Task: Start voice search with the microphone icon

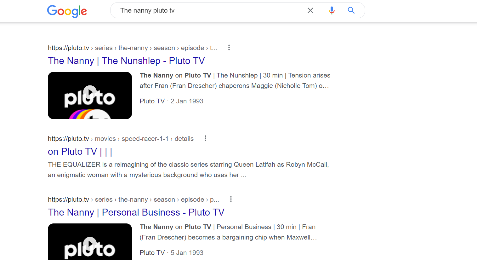Action: pos(332,10)
